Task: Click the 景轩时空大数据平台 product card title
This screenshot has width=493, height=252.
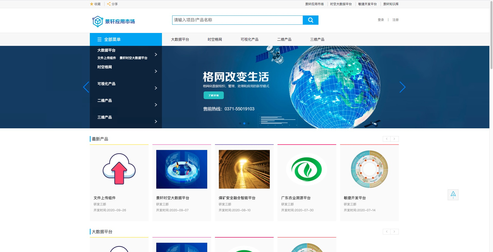Action: pyautogui.click(x=172, y=198)
